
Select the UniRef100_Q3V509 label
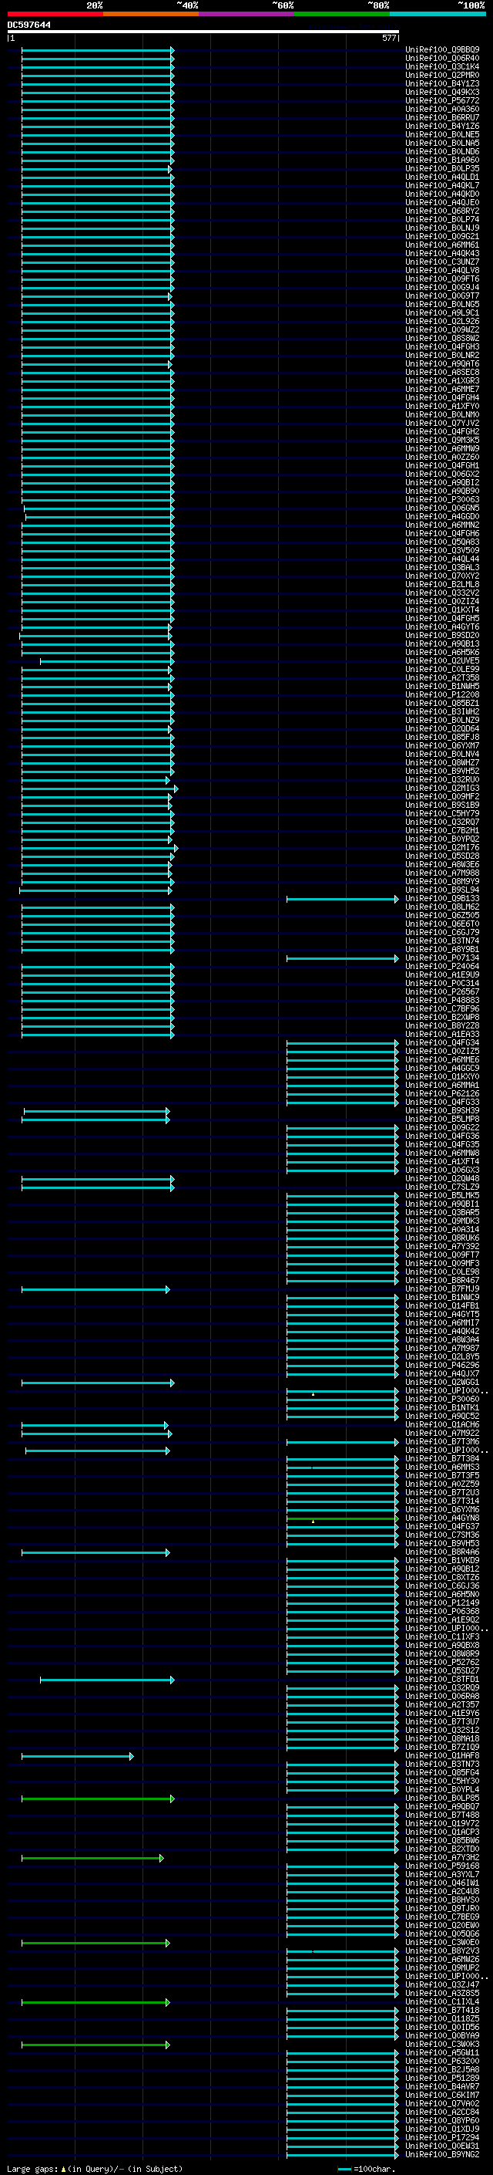442,551
